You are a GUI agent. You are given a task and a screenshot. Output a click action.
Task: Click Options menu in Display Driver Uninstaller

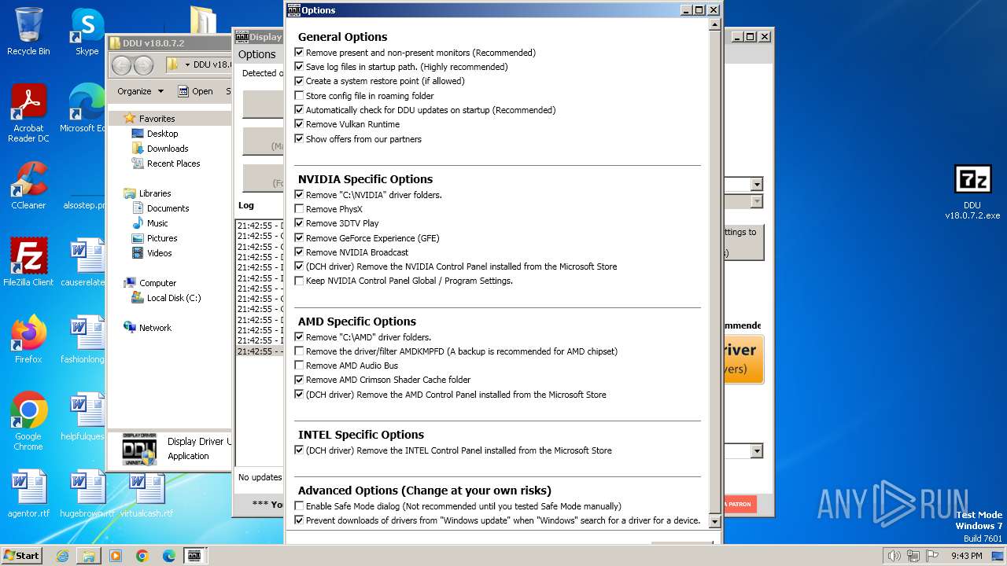point(257,54)
